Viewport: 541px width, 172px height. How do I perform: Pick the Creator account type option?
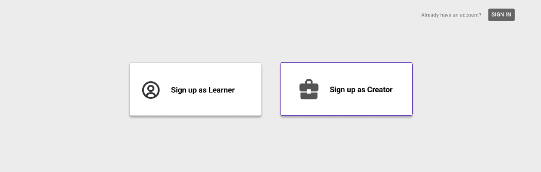(346, 89)
